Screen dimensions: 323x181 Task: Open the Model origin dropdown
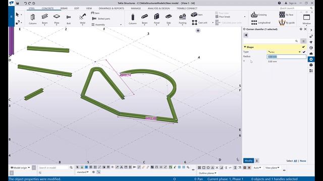20,167
